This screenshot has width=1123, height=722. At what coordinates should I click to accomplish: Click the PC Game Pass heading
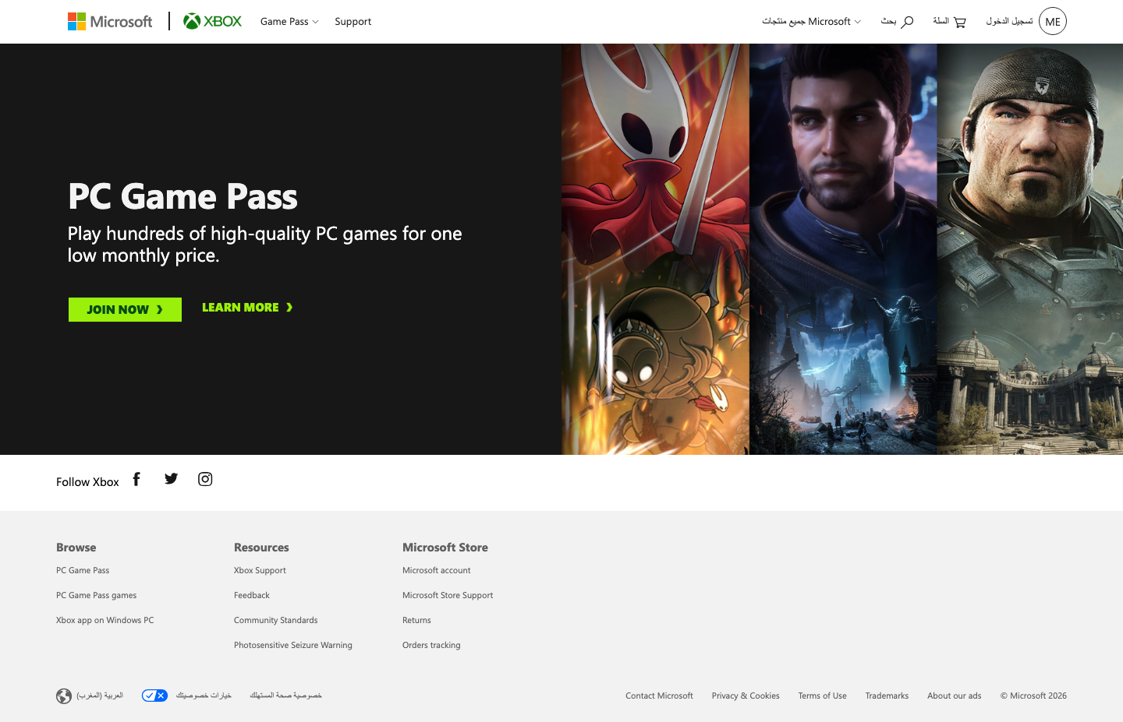182,196
